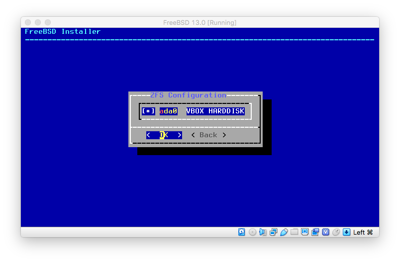This screenshot has width=400, height=262.
Task: Click the audio speaker status icon
Action: tap(263, 232)
